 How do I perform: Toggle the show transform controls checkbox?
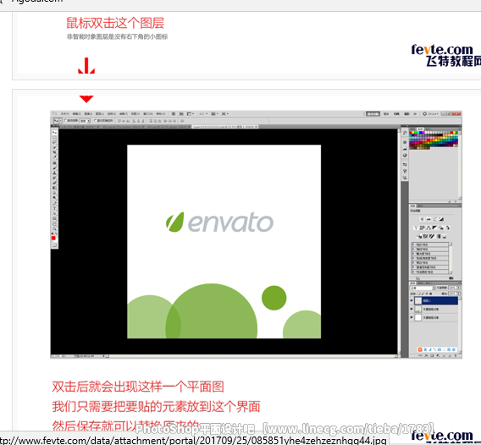(95, 120)
